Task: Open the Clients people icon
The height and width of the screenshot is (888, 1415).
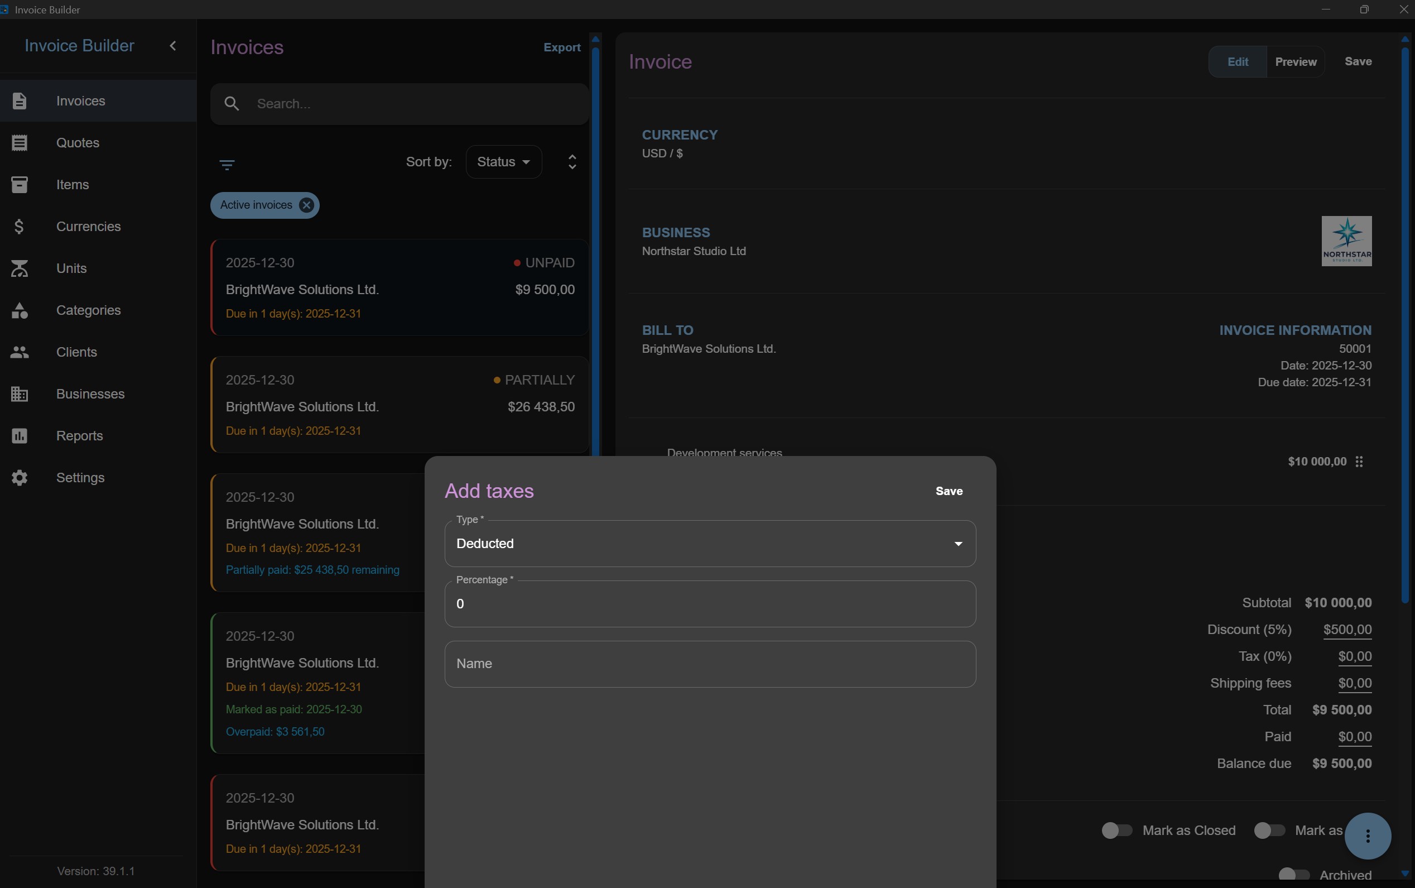Action: point(20,352)
